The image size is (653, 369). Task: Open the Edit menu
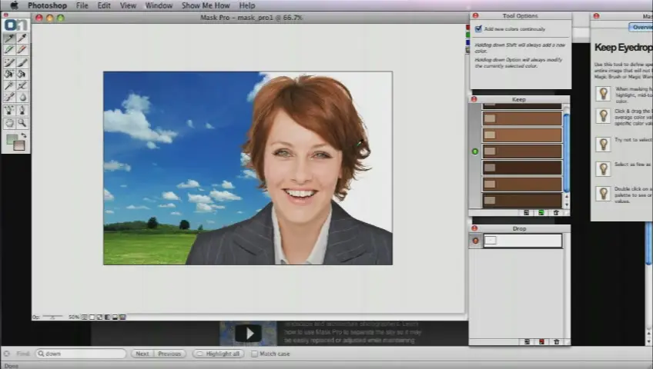coord(104,5)
